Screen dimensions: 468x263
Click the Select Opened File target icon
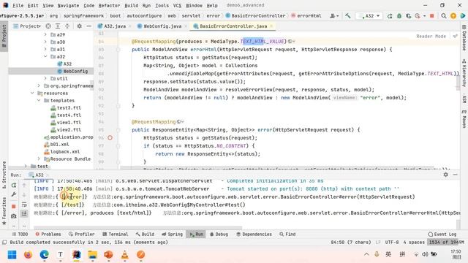(48, 26)
